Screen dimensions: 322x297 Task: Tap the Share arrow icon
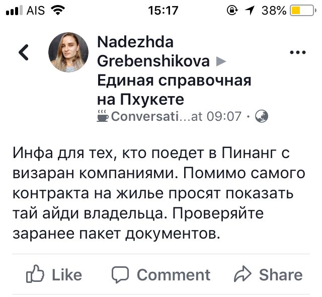click(x=243, y=274)
